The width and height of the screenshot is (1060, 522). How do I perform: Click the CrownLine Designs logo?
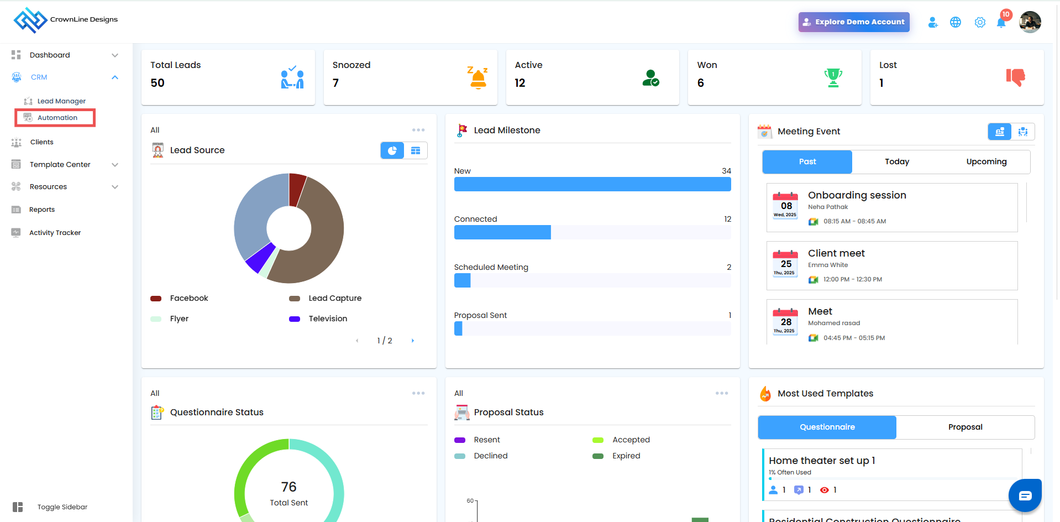click(x=65, y=20)
